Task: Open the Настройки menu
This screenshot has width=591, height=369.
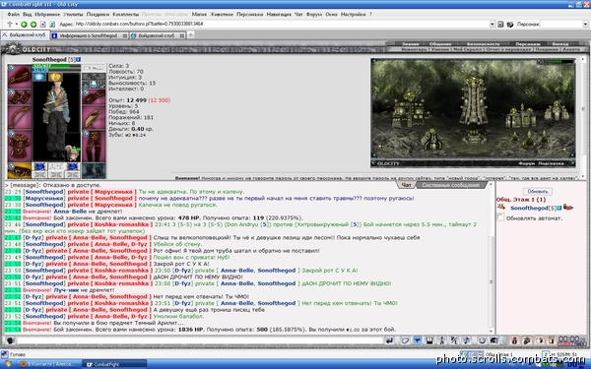Action: (354, 15)
